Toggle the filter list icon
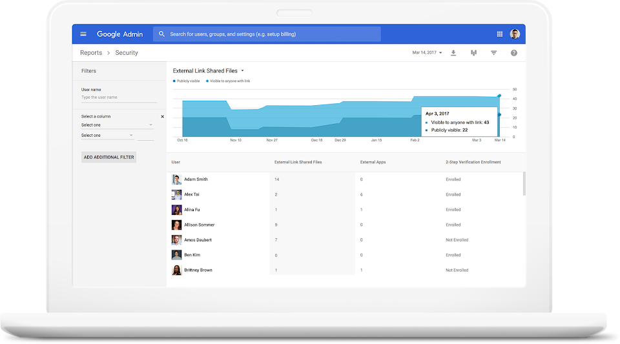The width and height of the screenshot is (620, 344). pos(494,53)
